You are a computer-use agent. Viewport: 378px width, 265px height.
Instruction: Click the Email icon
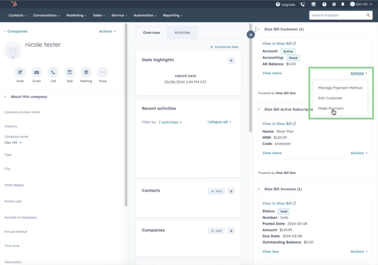point(37,72)
